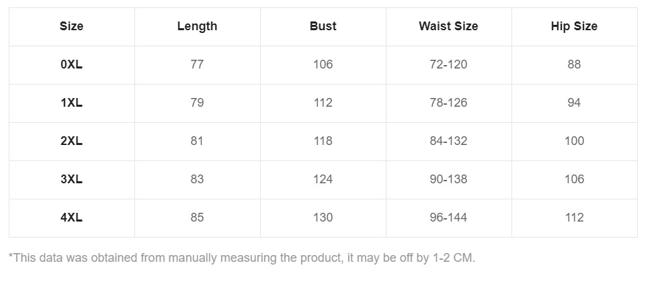658x290 pixels.
Task: Select the 4XL size row label
Action: [71, 217]
